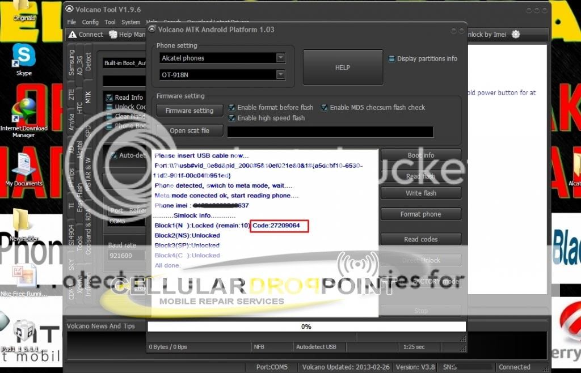This screenshot has height=373, width=581.
Task: Uncheck Enable high speed flash
Action: 232,118
